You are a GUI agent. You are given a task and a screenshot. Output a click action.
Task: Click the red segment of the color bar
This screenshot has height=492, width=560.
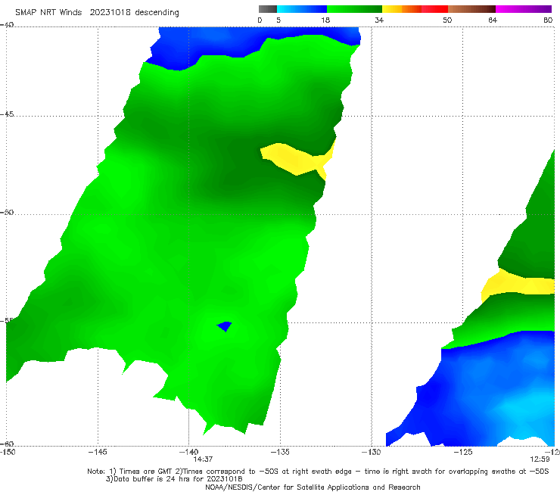(435, 9)
